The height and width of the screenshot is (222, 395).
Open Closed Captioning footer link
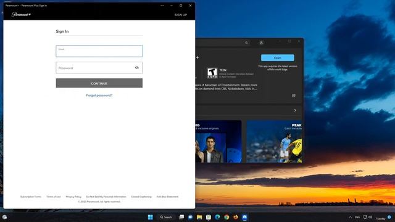(141, 197)
